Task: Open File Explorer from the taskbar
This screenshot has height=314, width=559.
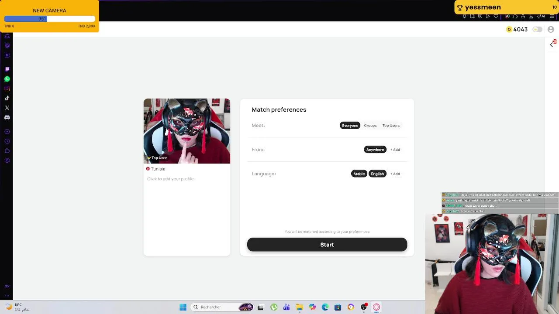Action: [299, 307]
